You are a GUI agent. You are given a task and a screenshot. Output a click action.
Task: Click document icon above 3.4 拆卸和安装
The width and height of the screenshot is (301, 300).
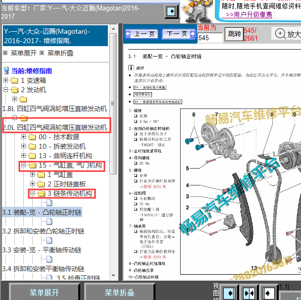(50, 259)
